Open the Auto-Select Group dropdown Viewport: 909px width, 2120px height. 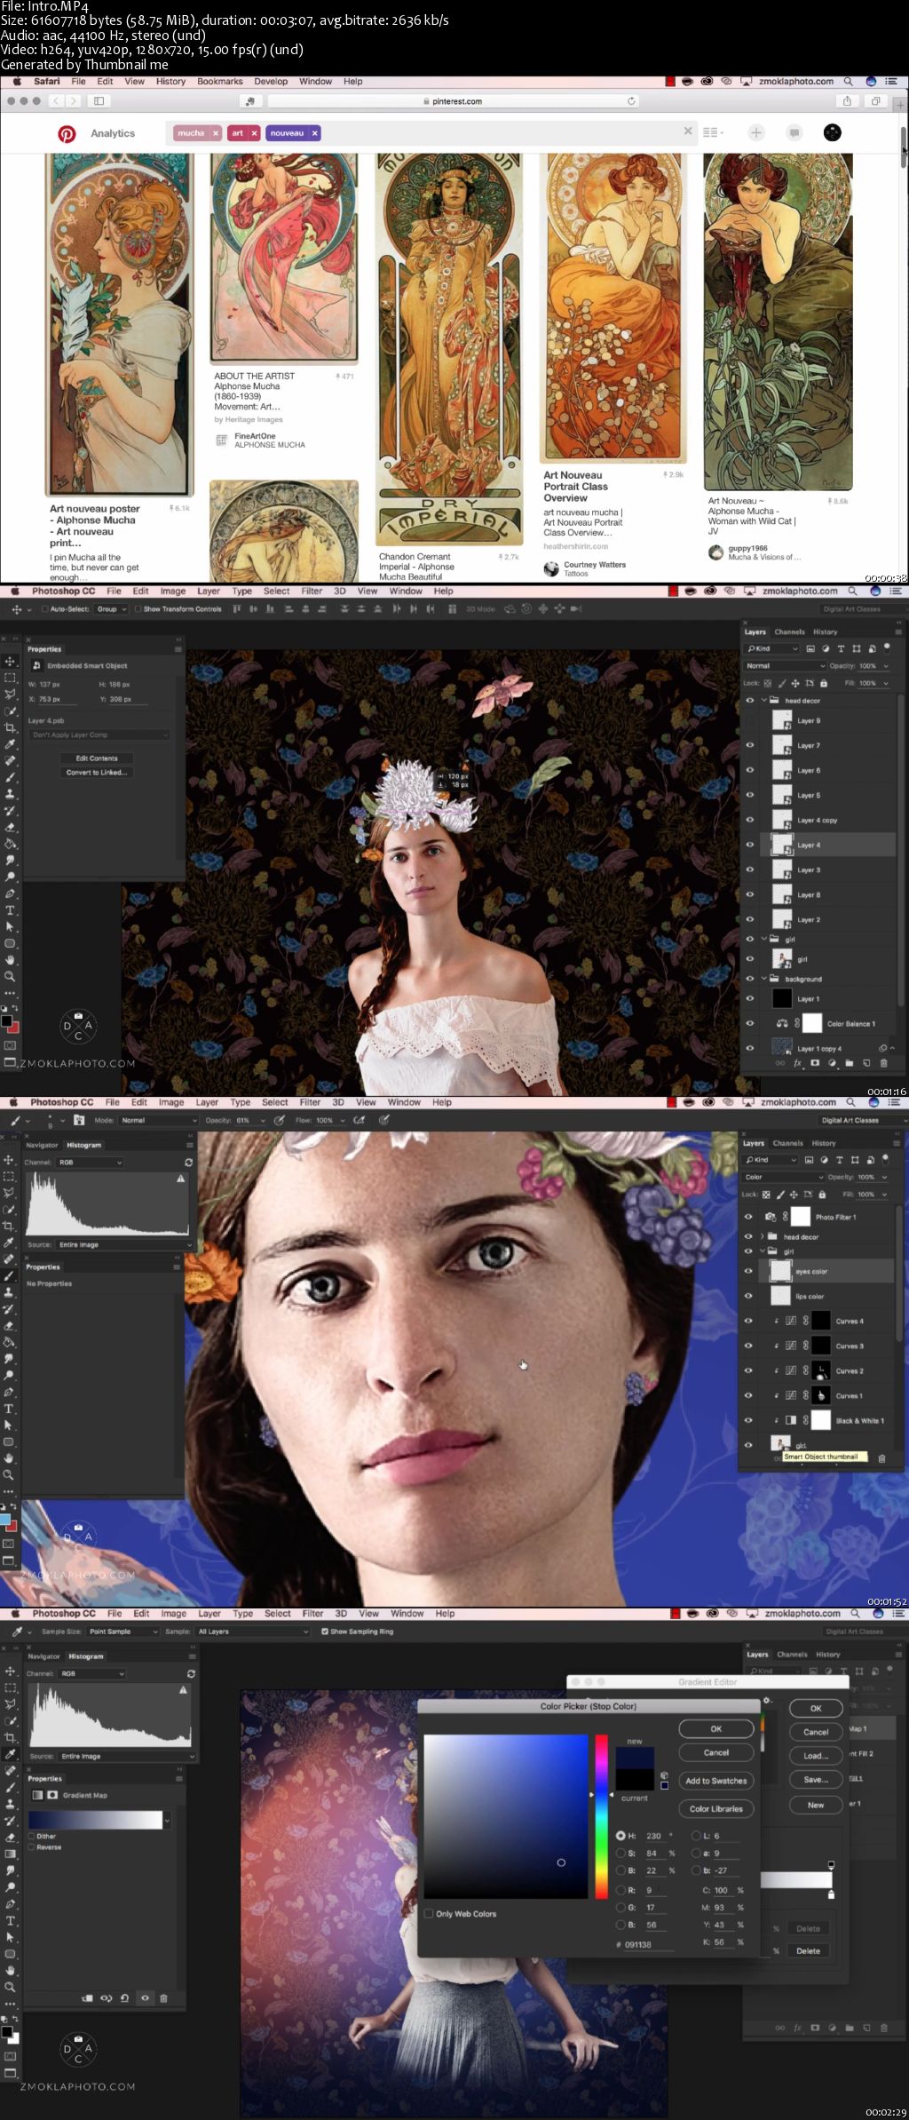(112, 609)
